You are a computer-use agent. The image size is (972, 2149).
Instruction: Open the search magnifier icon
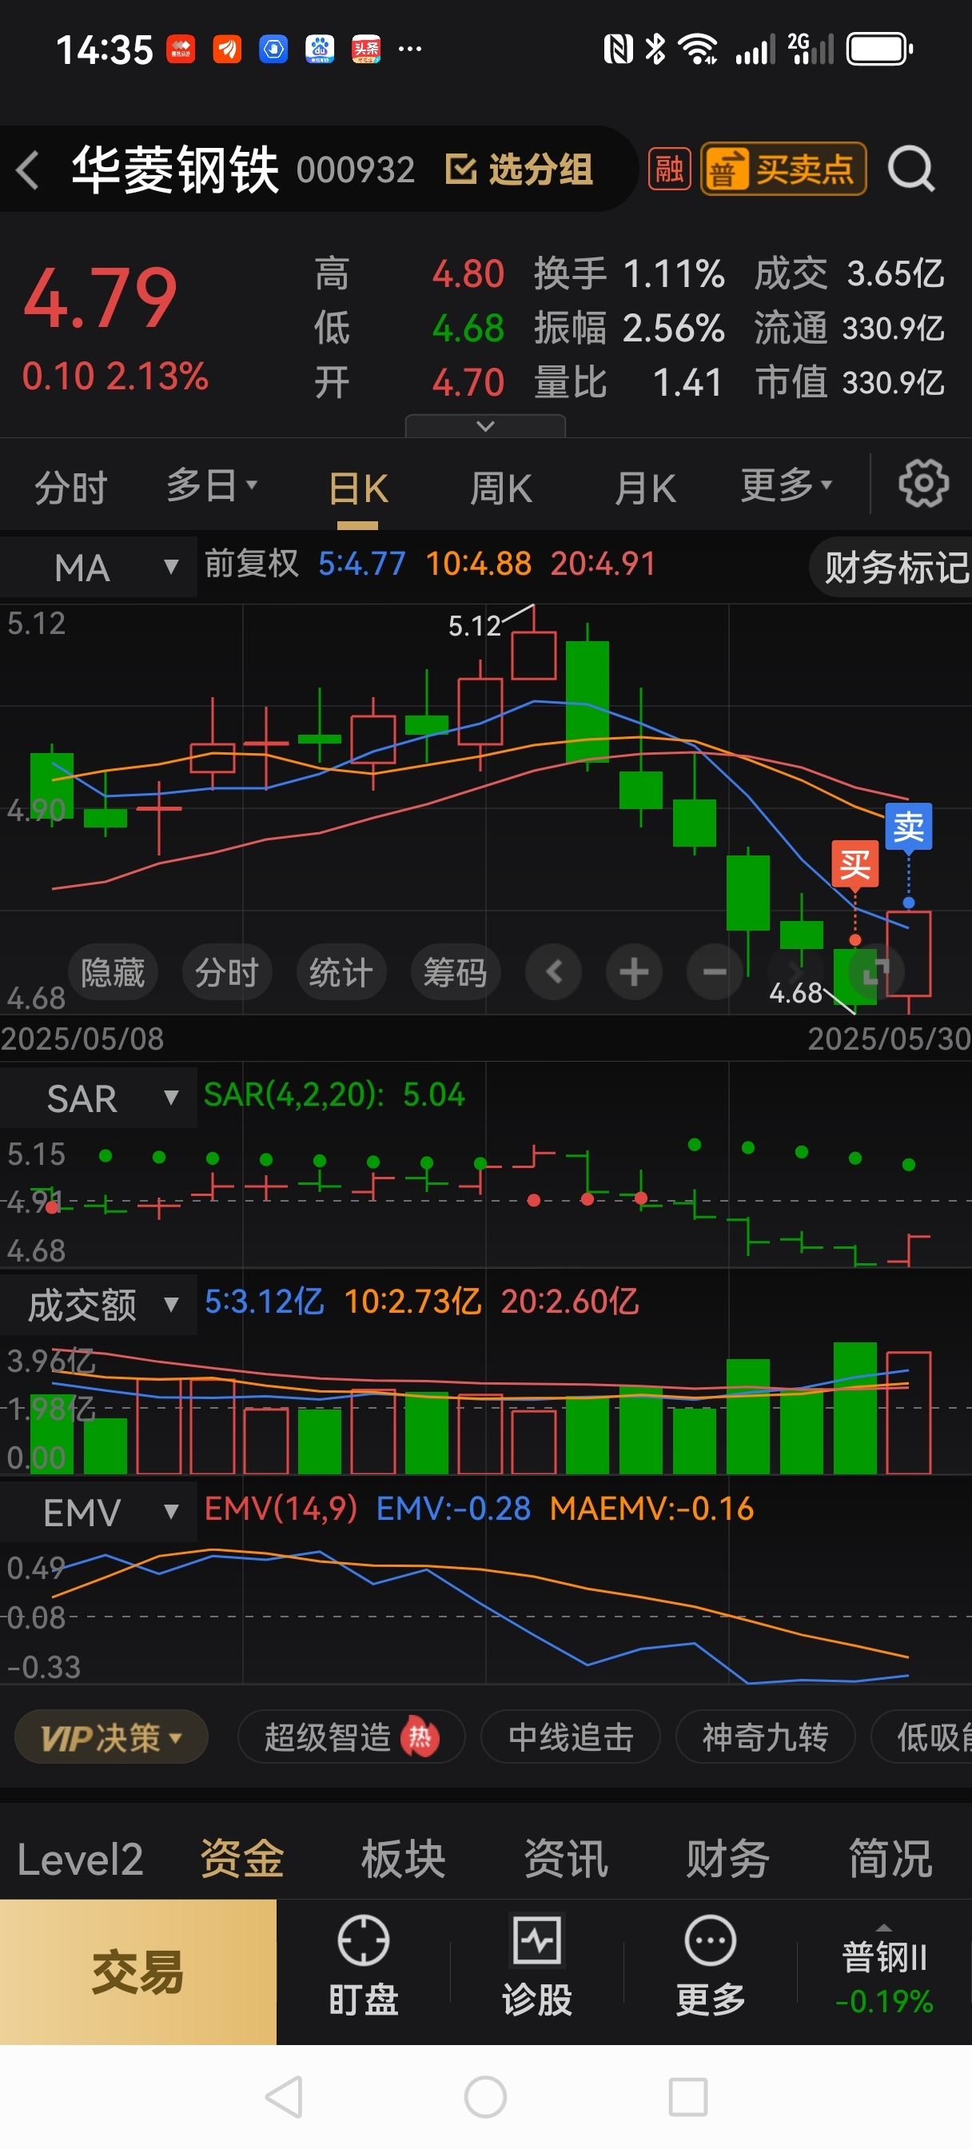[x=910, y=170]
